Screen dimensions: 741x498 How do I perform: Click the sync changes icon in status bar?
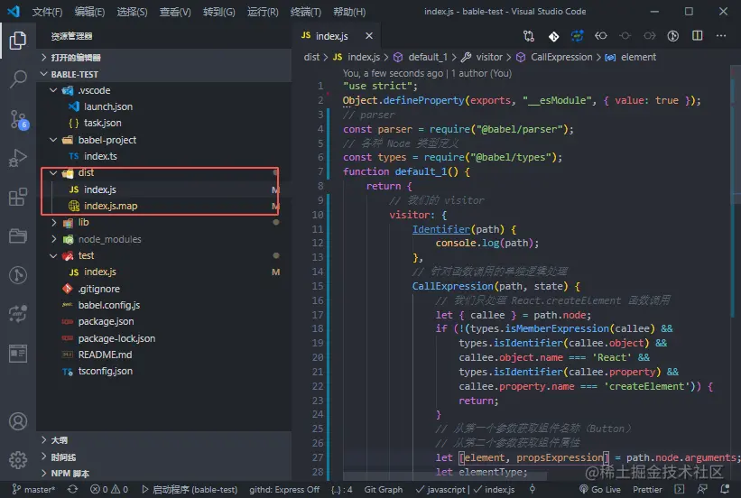72,489
